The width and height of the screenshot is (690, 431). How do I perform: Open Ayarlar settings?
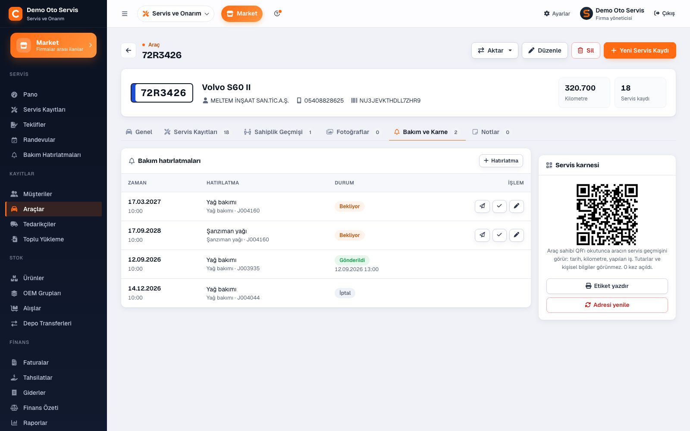[x=557, y=14]
